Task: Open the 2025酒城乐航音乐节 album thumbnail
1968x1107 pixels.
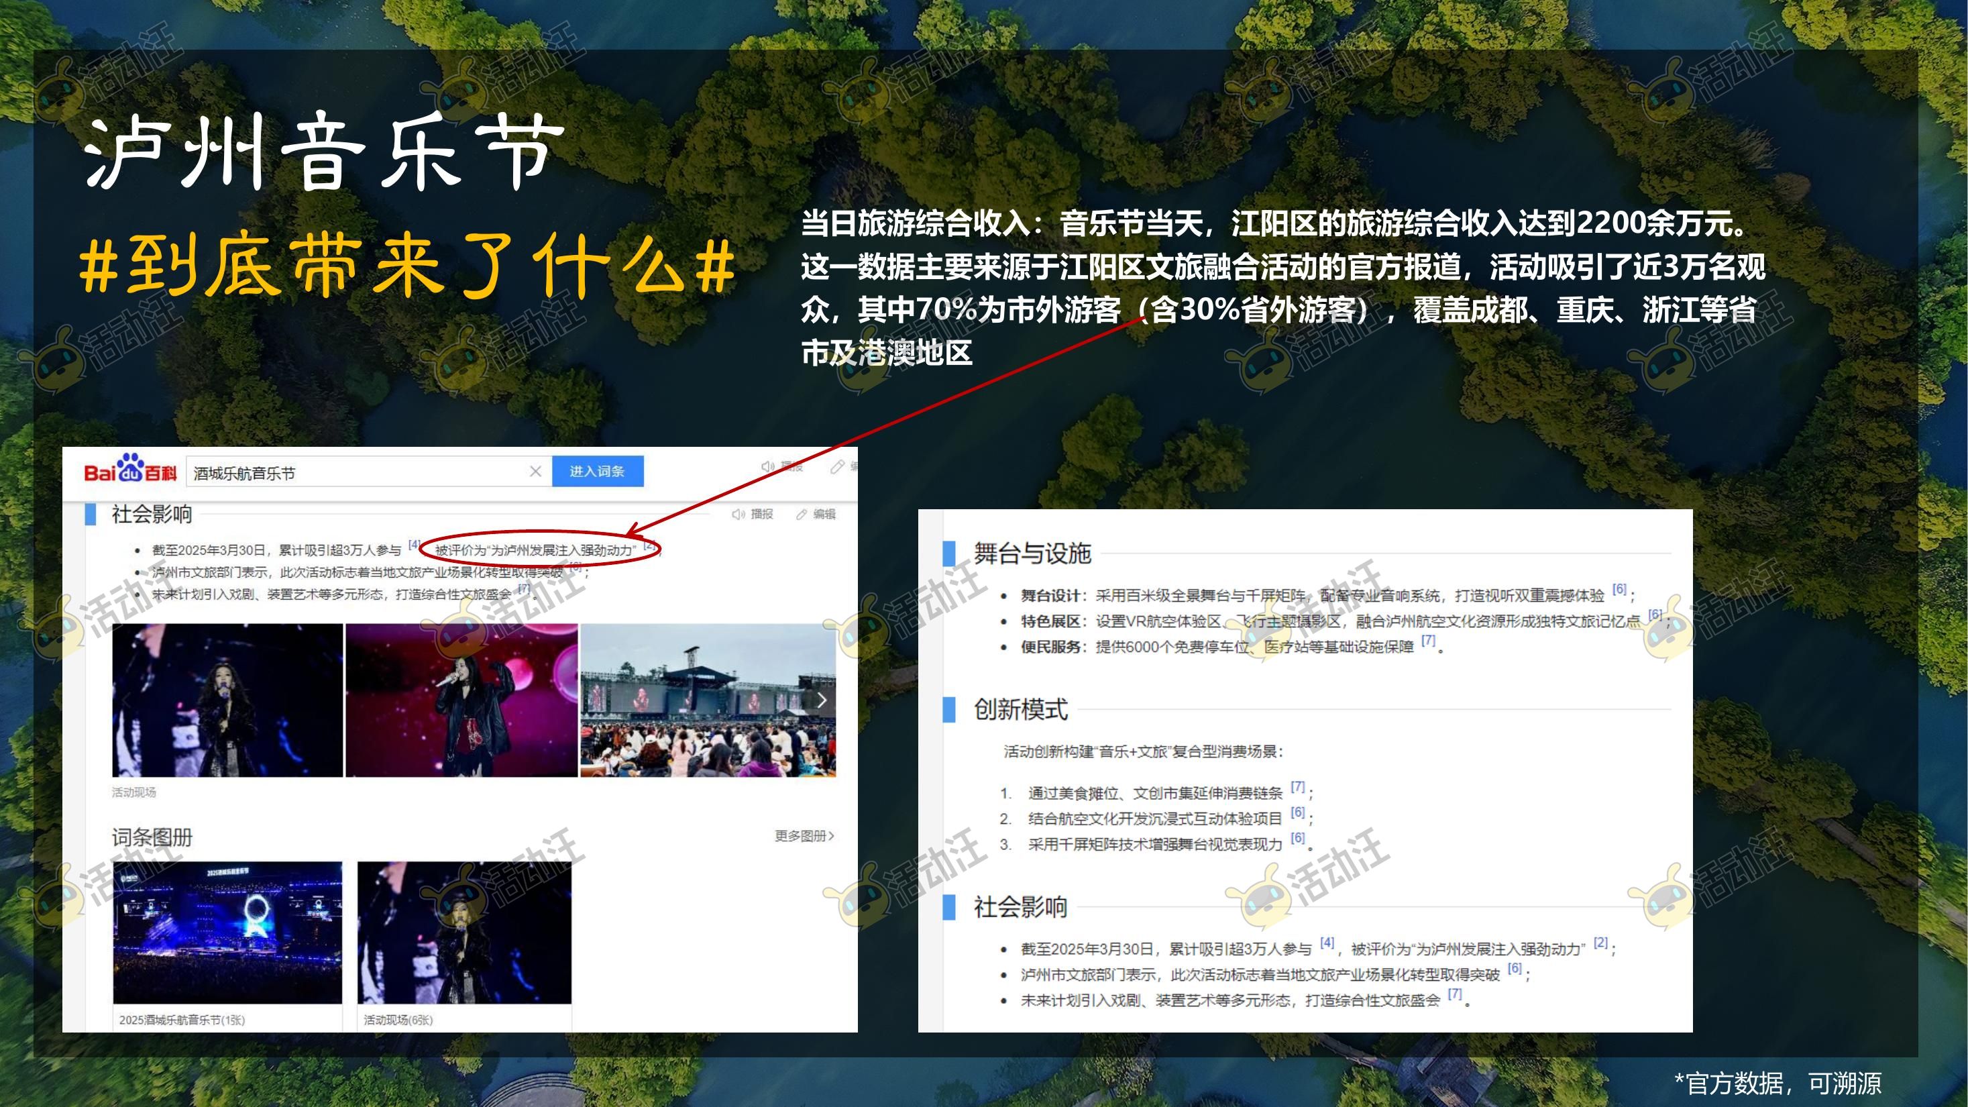Action: 227,932
